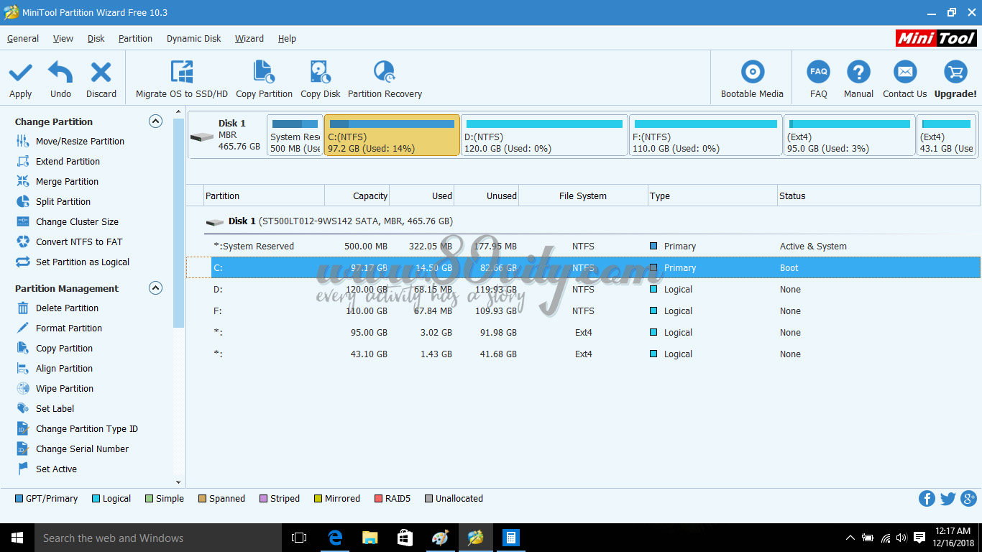Click the Upgrade! button
This screenshot has height=552, width=982.
point(955,78)
